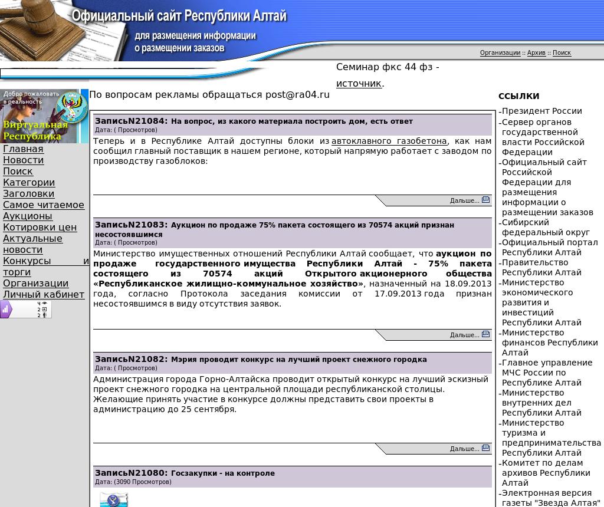
Task: Open Комитет по делам архивов link
Action: coord(546,473)
